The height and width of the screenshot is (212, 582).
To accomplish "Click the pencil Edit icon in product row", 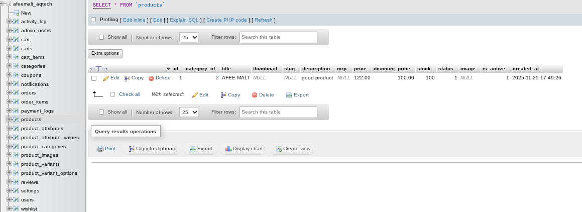I will coord(106,78).
